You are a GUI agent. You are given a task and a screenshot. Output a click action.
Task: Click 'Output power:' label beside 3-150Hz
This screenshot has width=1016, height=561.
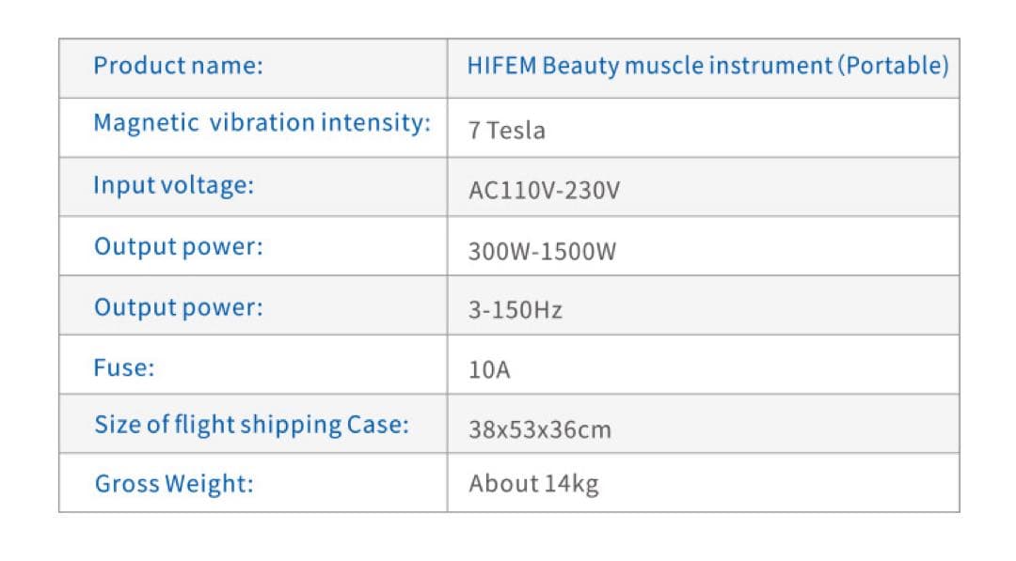(179, 307)
